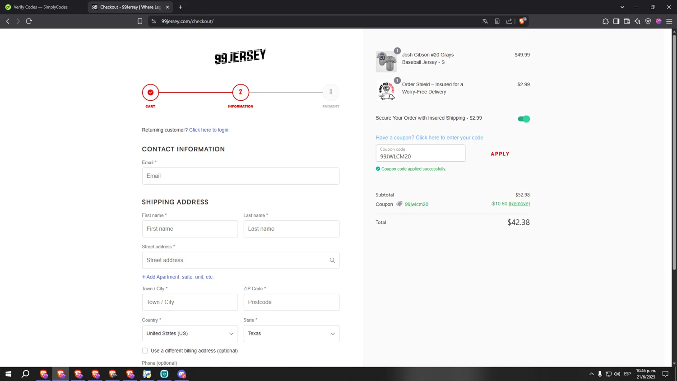Image resolution: width=677 pixels, height=381 pixels.
Task: Click the $42.38 total amount
Action: 518,223
